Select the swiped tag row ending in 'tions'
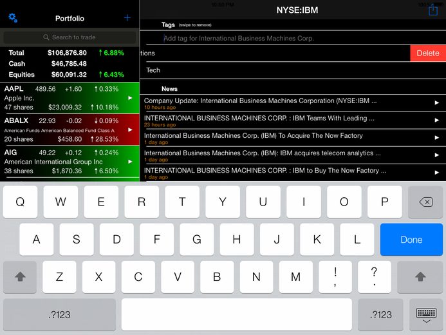 coord(275,53)
